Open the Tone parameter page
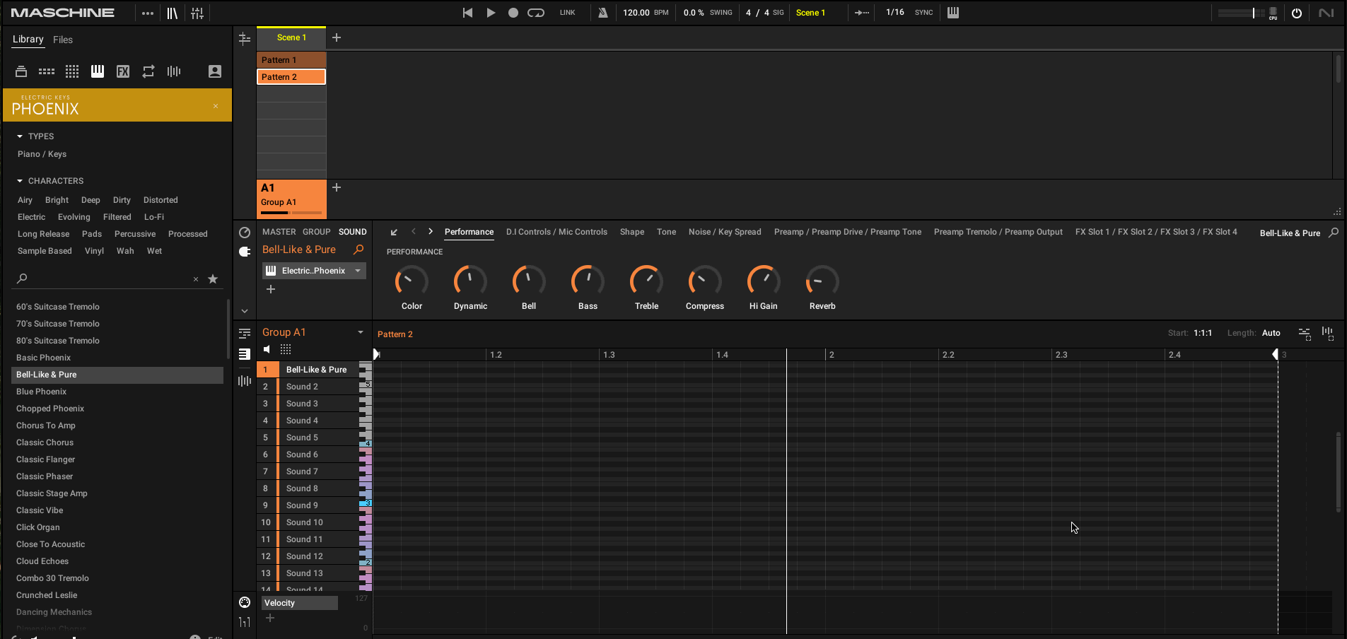The width and height of the screenshot is (1347, 639). (x=666, y=232)
